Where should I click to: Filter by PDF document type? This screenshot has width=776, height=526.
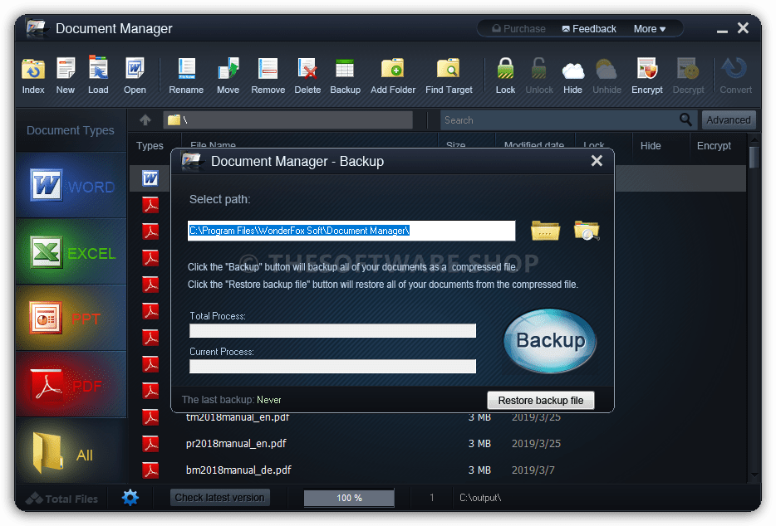tap(71, 385)
